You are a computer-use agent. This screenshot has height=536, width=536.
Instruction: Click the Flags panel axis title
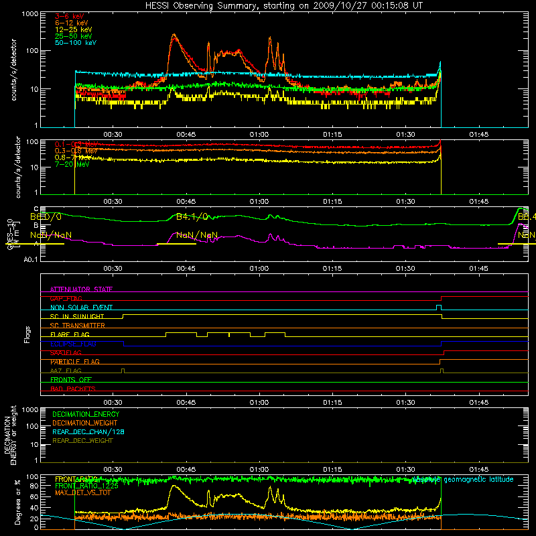[x=27, y=334]
